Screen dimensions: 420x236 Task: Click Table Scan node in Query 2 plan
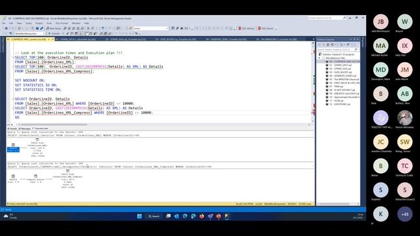[x=68, y=179]
